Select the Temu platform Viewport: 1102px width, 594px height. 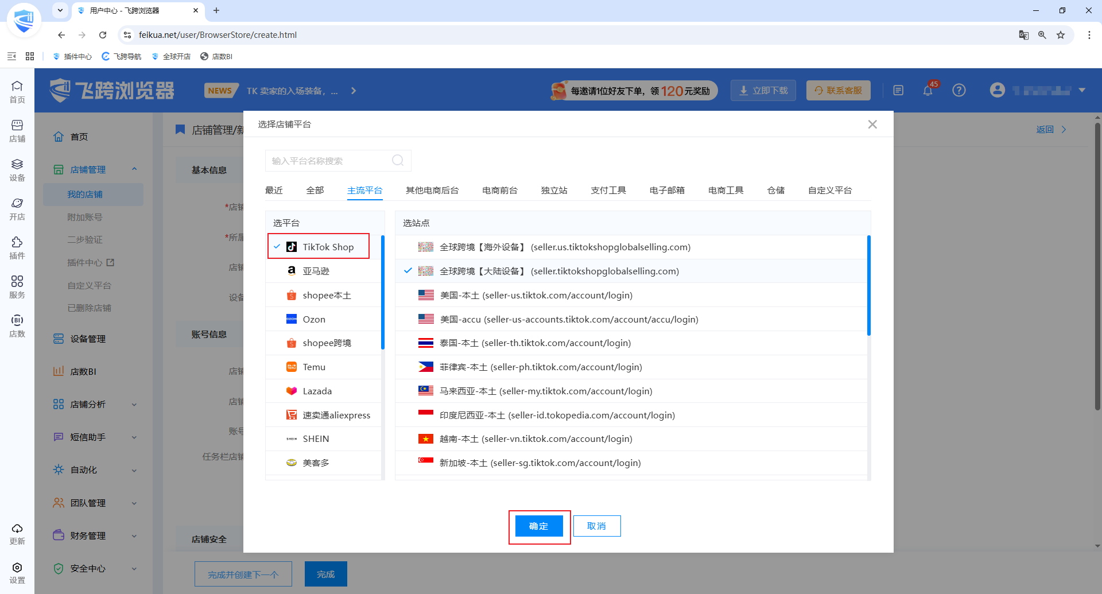(324, 367)
